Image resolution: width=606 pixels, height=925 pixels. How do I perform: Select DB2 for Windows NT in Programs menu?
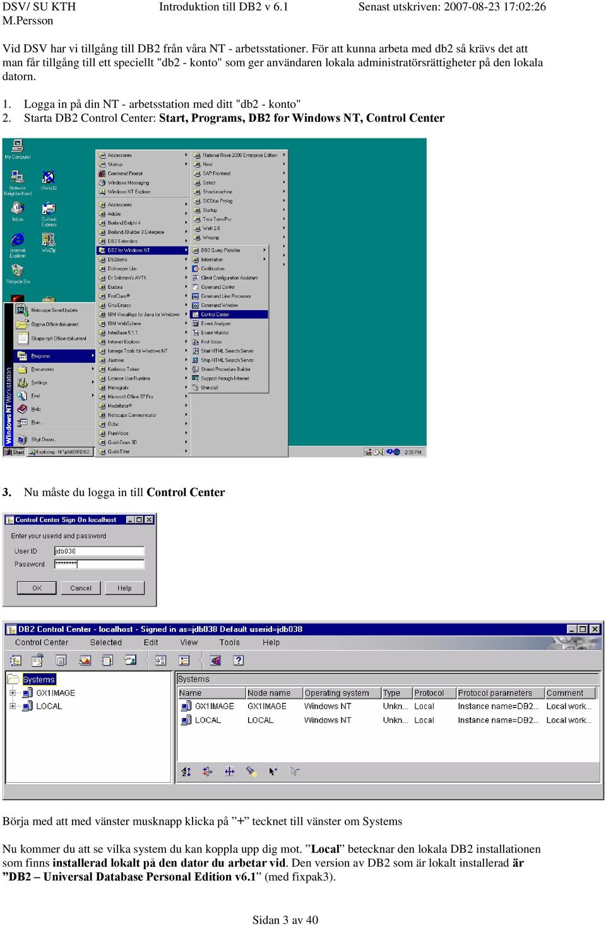click(x=143, y=250)
